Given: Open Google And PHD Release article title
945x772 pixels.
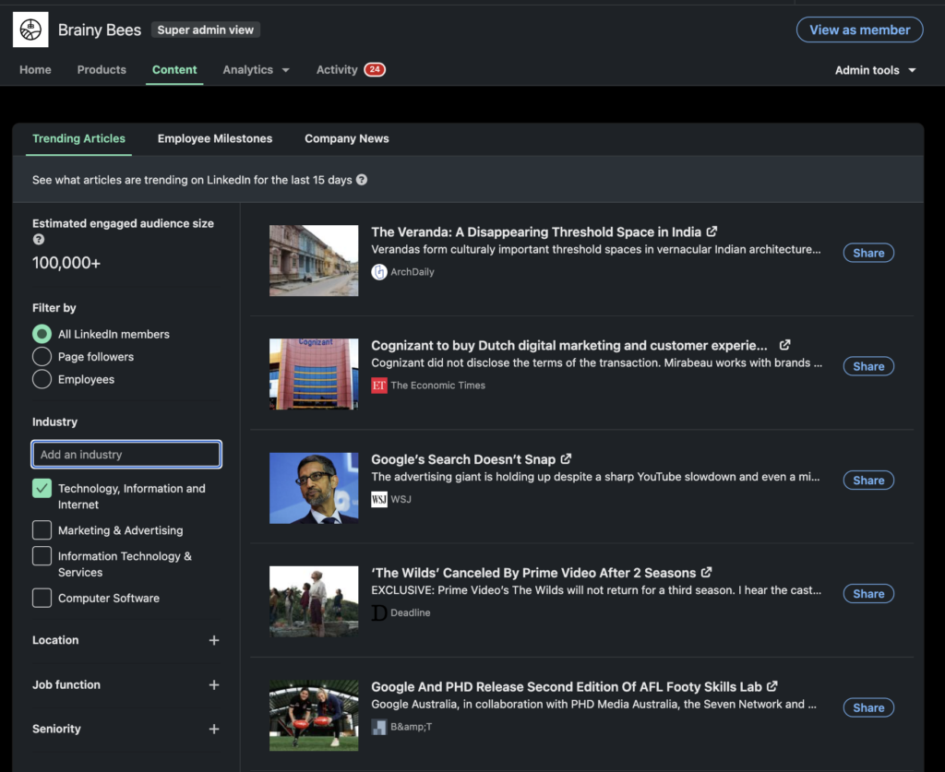Looking at the screenshot, I should [567, 686].
